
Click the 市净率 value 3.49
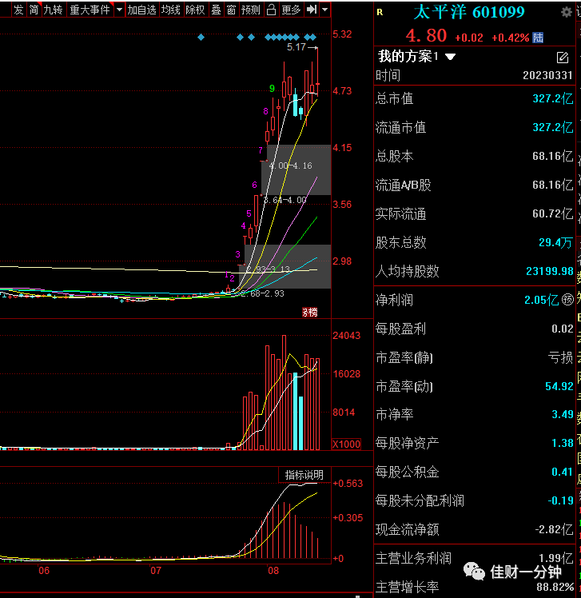pos(563,414)
